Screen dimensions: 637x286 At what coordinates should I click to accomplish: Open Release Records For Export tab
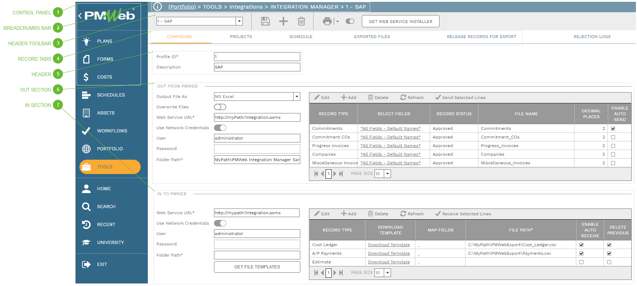pos(482,37)
